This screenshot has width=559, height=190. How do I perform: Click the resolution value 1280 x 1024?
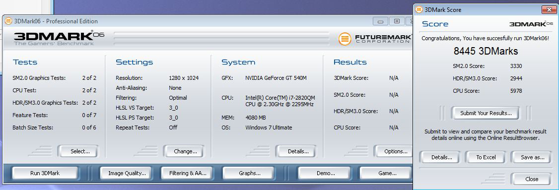tap(184, 78)
